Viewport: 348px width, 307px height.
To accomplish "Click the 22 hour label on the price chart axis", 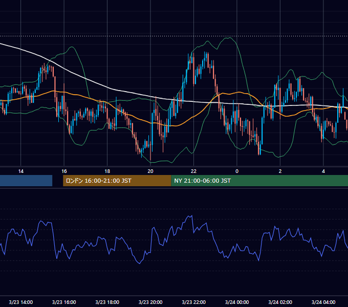I will coord(194,171).
